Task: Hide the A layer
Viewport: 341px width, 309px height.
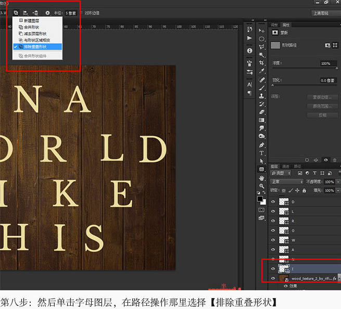Action: click(x=273, y=250)
